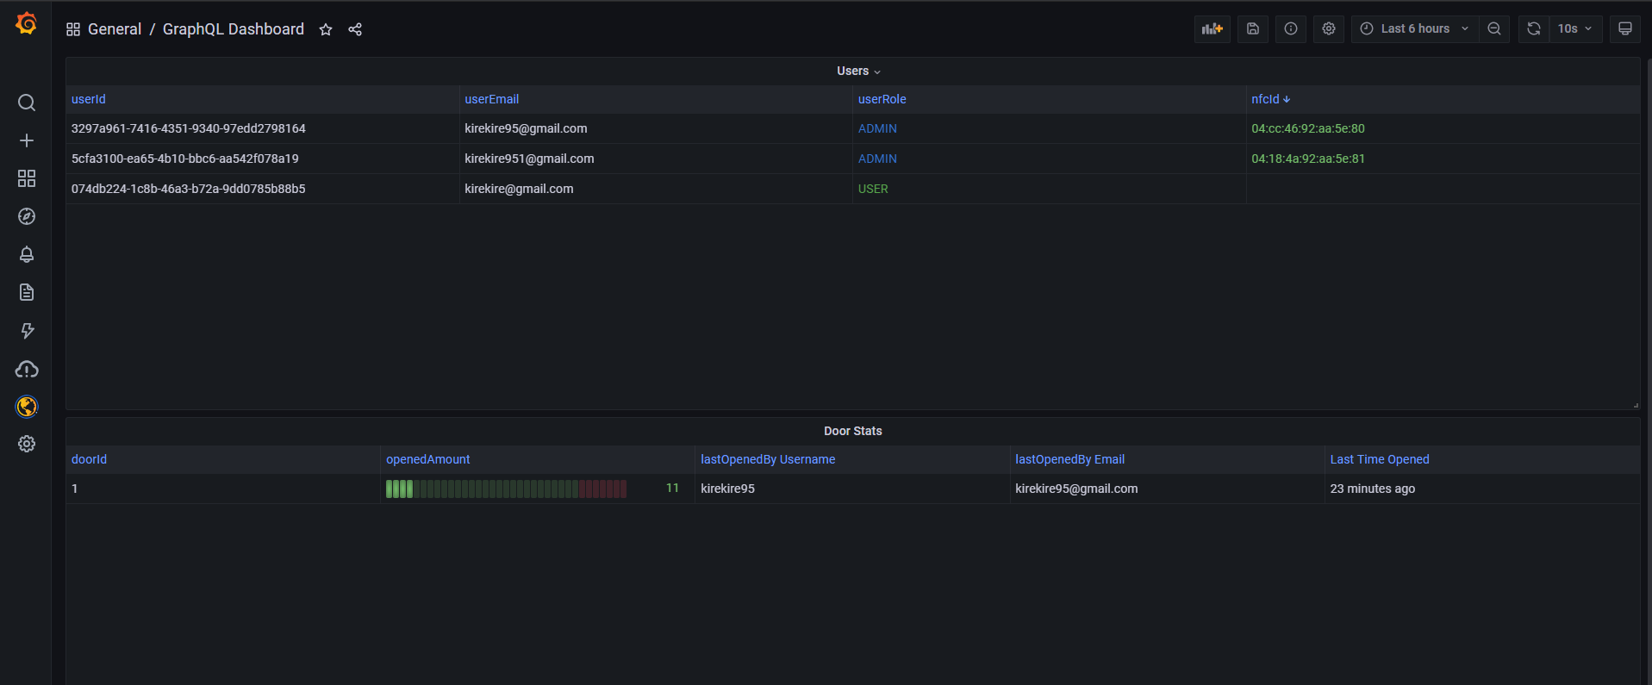Sort by lastOpenedBy Username header
Viewport: 1652px width, 685px height.
pos(768,459)
